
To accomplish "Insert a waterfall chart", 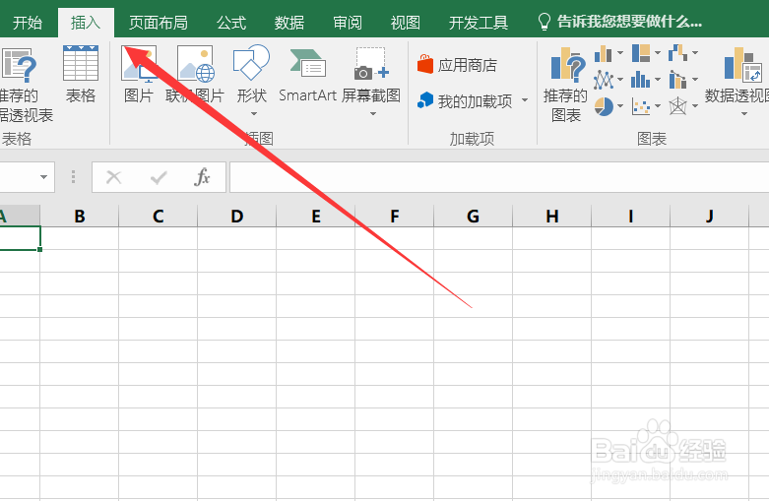I will point(677,53).
